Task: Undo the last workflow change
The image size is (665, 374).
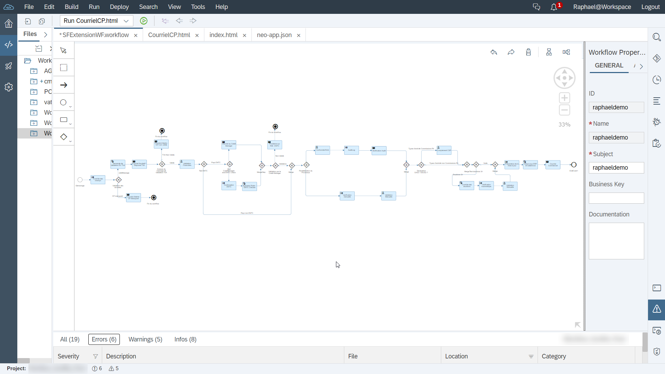Action: [x=494, y=52]
